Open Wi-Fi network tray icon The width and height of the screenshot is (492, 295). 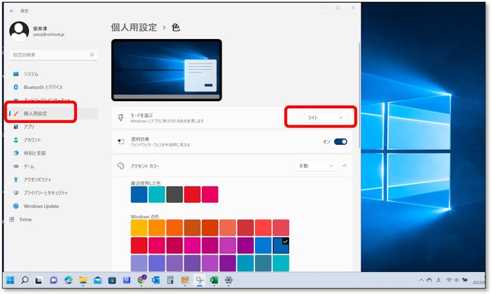tap(449, 280)
